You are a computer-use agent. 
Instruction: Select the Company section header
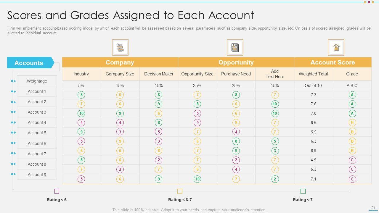(x=120, y=62)
